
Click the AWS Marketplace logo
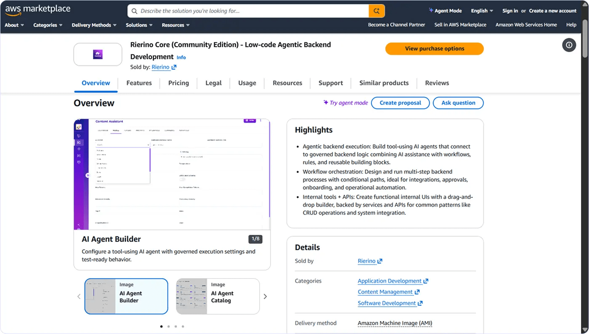coord(37,10)
